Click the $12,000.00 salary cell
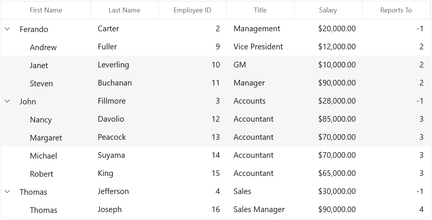 pyautogui.click(x=328, y=47)
